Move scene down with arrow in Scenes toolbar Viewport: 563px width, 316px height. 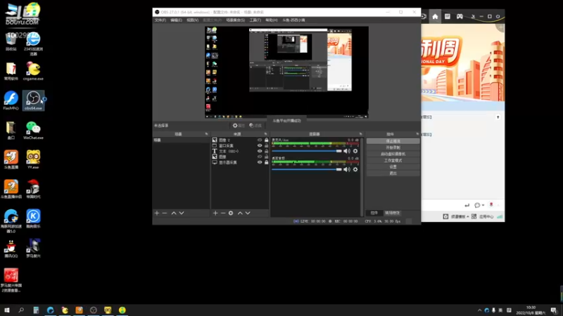click(x=182, y=213)
